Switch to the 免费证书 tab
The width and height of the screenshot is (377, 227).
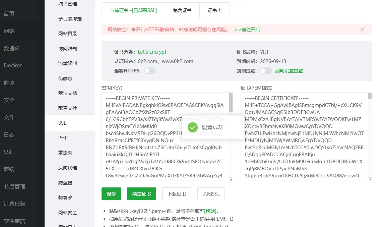pyautogui.click(x=182, y=10)
